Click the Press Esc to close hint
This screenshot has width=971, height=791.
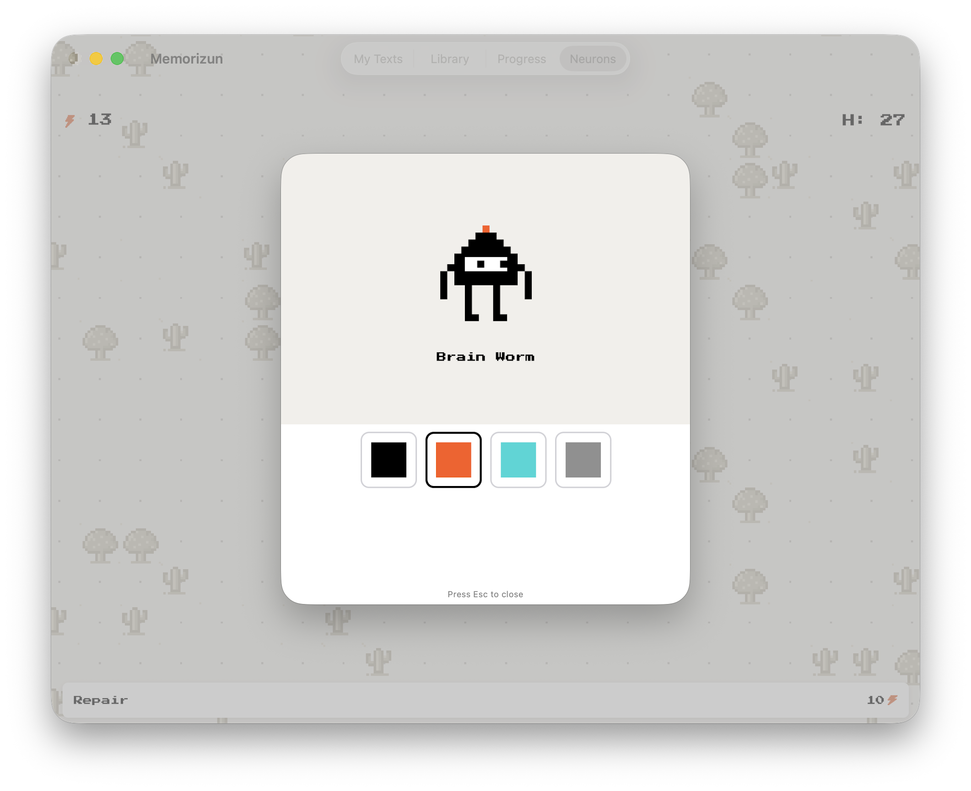(485, 594)
